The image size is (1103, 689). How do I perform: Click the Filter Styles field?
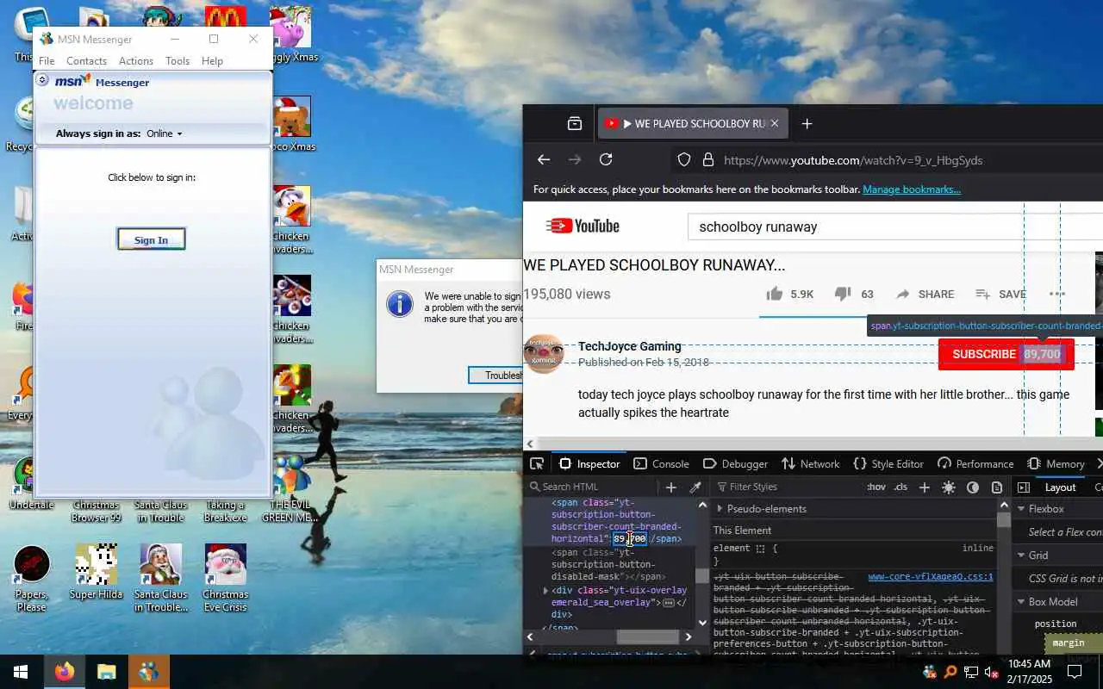pos(786,487)
